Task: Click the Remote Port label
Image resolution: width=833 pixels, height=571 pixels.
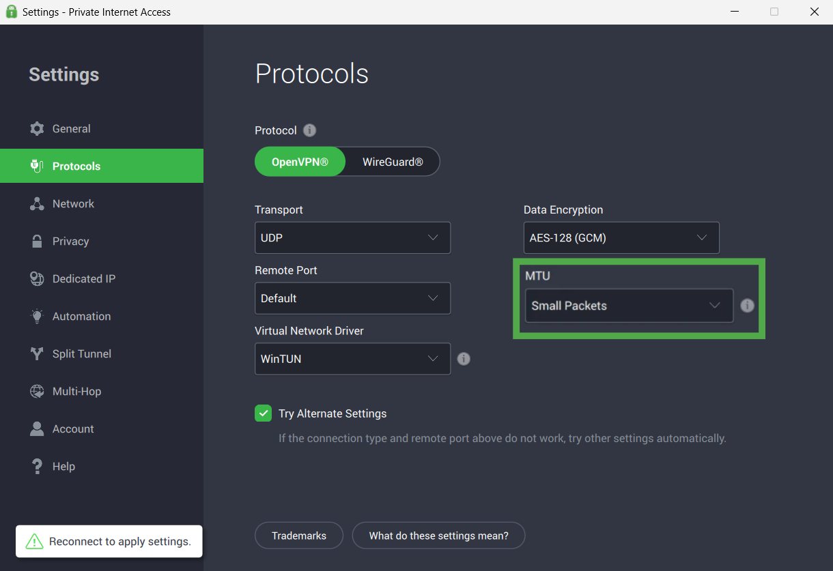Action: point(286,270)
